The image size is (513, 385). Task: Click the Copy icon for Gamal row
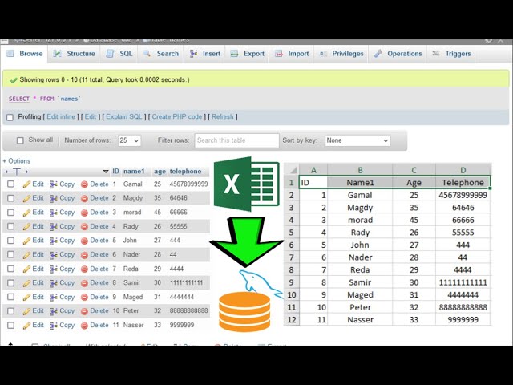(54, 184)
